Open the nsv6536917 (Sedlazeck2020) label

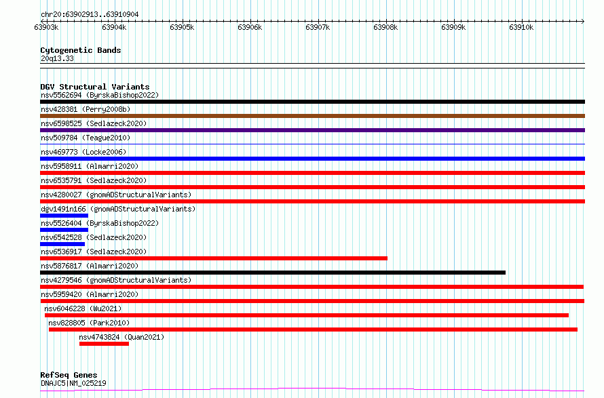point(94,252)
